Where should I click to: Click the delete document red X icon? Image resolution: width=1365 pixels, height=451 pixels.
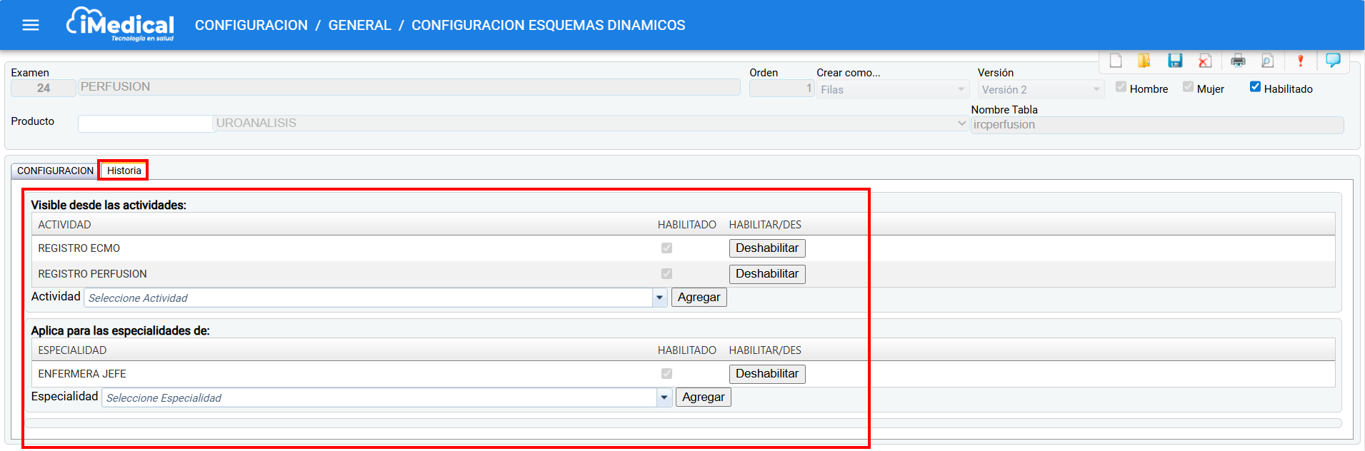pyautogui.click(x=1205, y=61)
